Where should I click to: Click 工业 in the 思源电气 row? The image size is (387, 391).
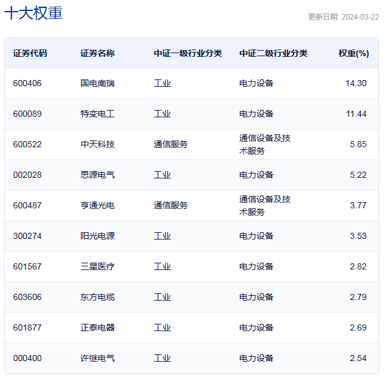point(162,175)
